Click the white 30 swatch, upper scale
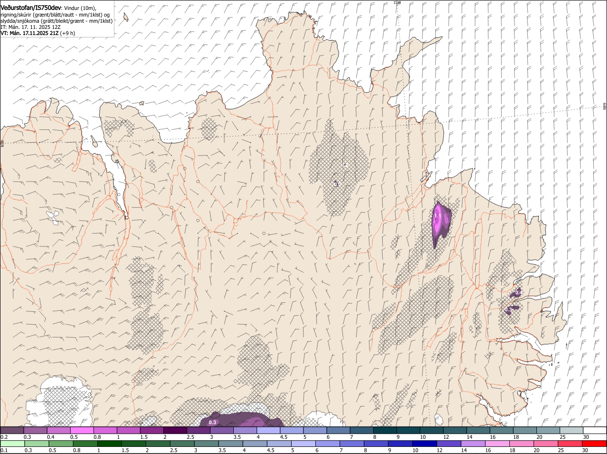 tap(595, 430)
